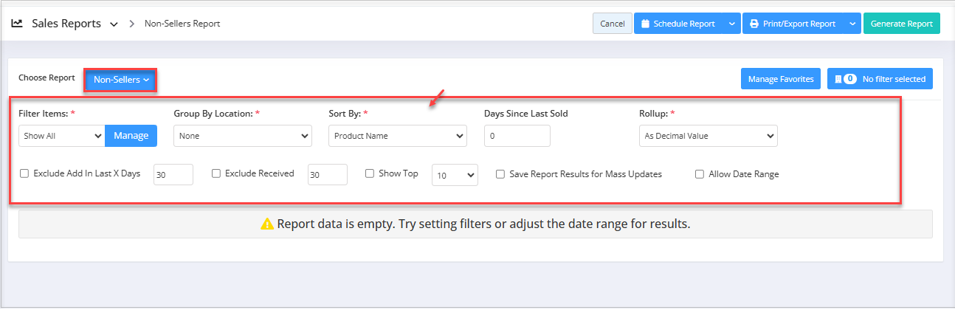Screen dimensions: 955x310
Task: Open the Filter Items Show All dropdown
Action: [62, 136]
